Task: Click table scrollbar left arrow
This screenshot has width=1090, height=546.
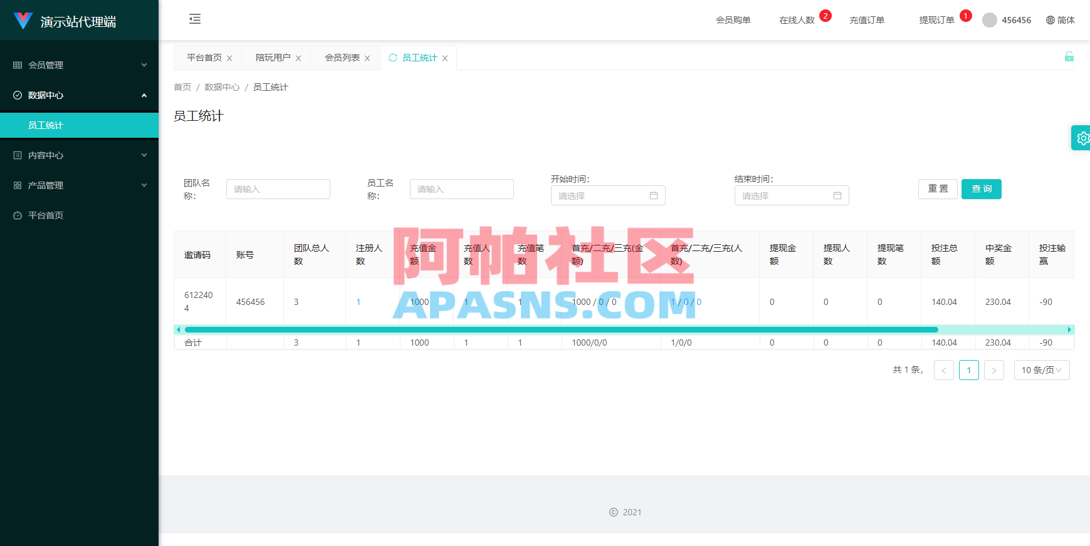Action: (x=178, y=329)
